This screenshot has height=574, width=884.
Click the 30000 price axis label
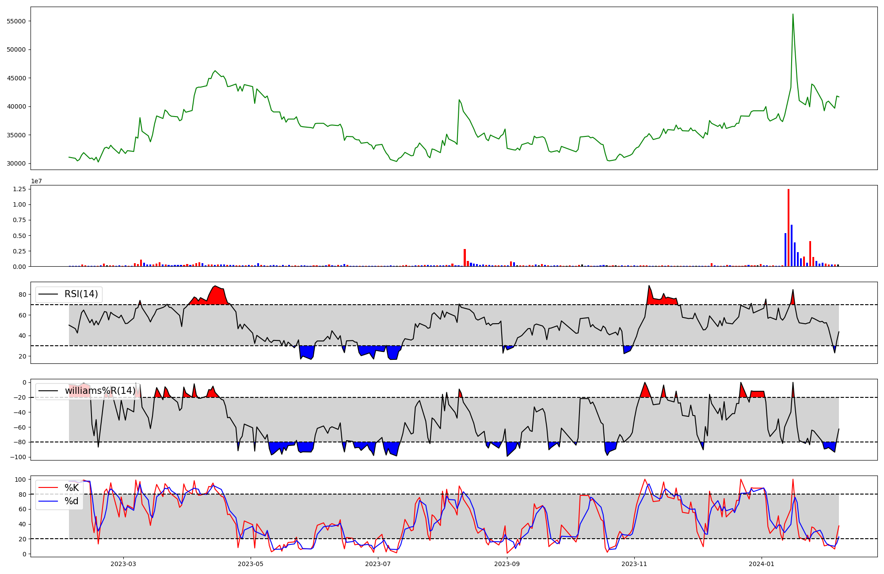pyautogui.click(x=16, y=163)
